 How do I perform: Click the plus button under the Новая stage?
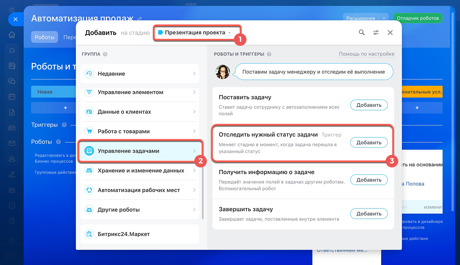[x=66, y=108]
